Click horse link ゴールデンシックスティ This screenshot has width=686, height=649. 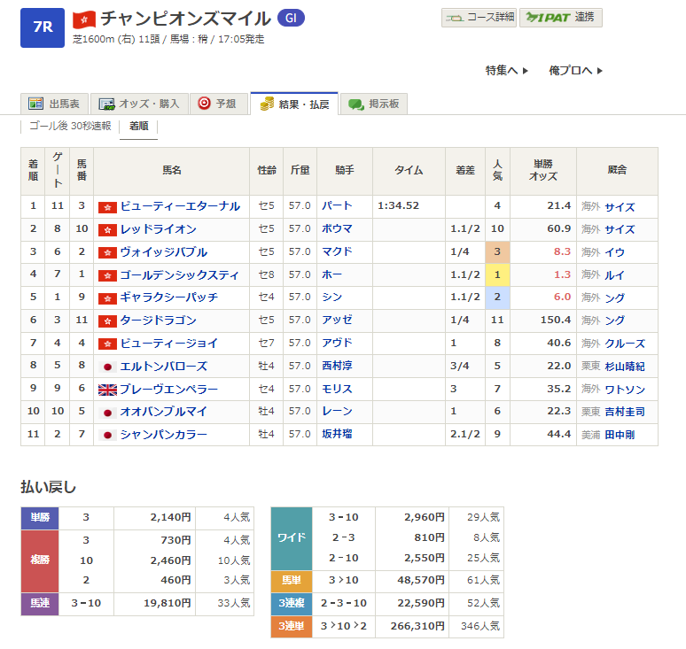click(180, 275)
